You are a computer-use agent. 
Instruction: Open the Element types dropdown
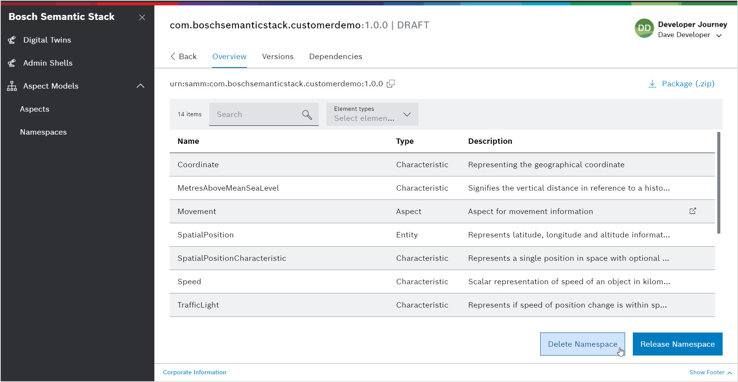coord(372,114)
